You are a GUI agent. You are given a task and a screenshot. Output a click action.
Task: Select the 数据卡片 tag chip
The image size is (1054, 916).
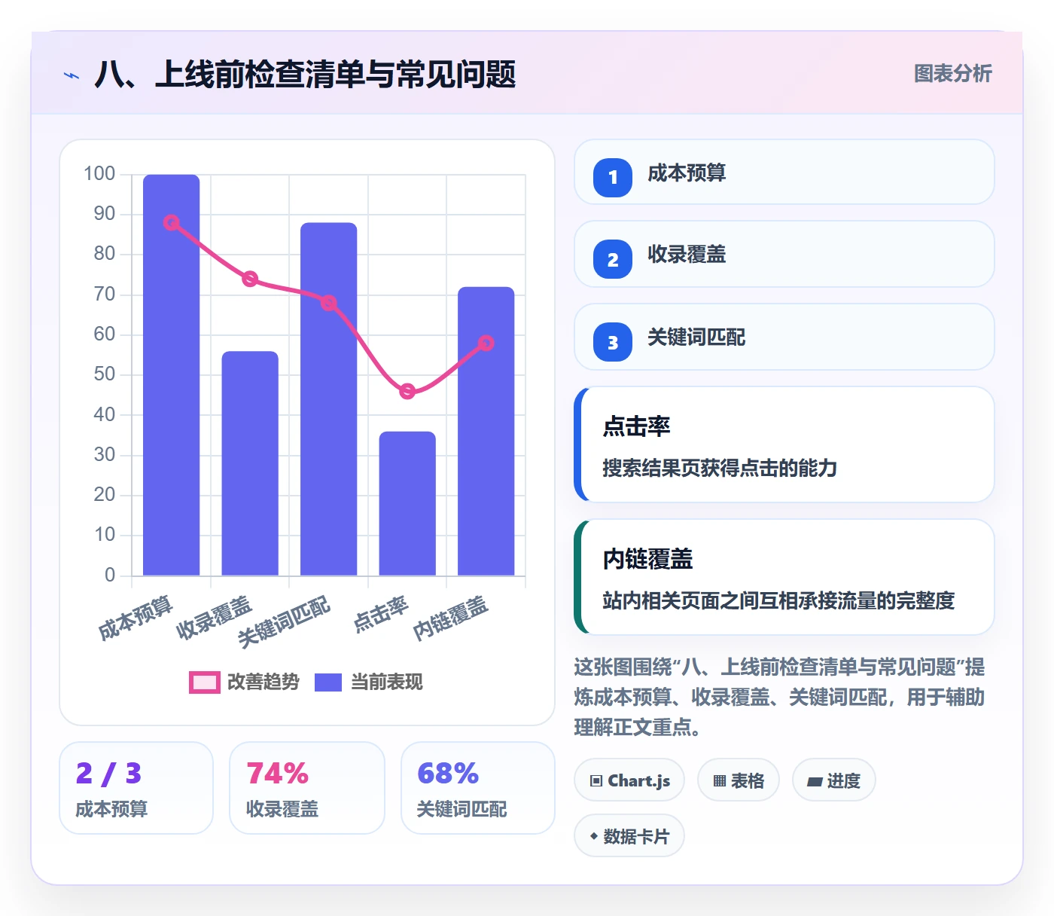(629, 836)
